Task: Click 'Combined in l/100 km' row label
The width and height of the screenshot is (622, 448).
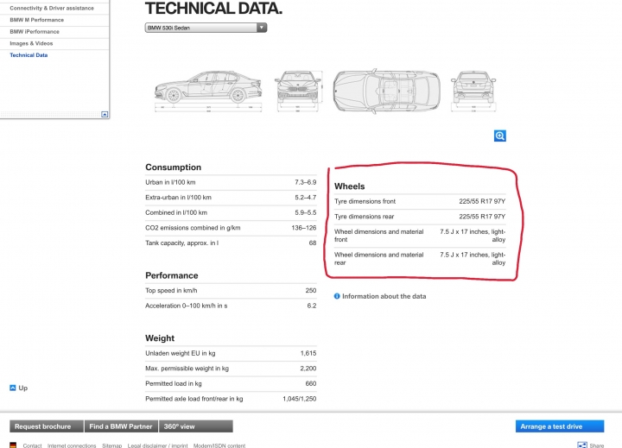Action: coord(176,212)
